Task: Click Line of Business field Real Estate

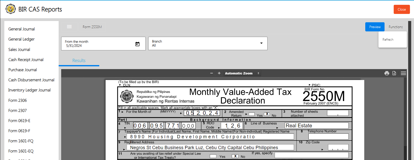Action: pos(317,126)
